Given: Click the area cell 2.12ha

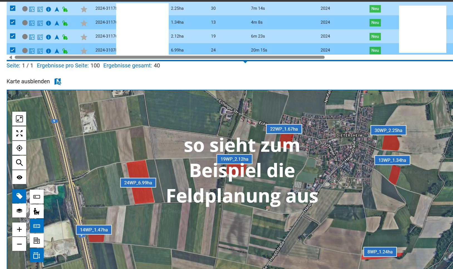Looking at the screenshot, I should (x=177, y=36).
